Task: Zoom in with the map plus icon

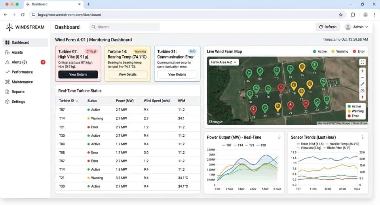Action: click(362, 71)
